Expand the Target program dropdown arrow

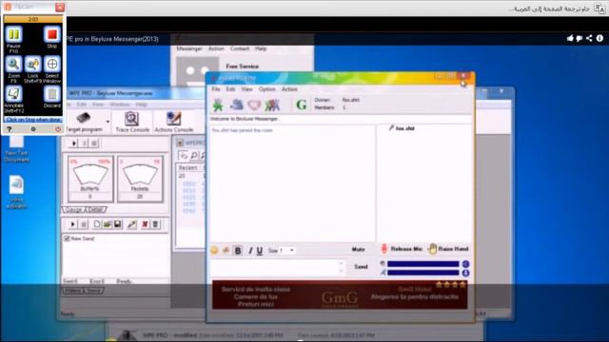click(x=108, y=122)
